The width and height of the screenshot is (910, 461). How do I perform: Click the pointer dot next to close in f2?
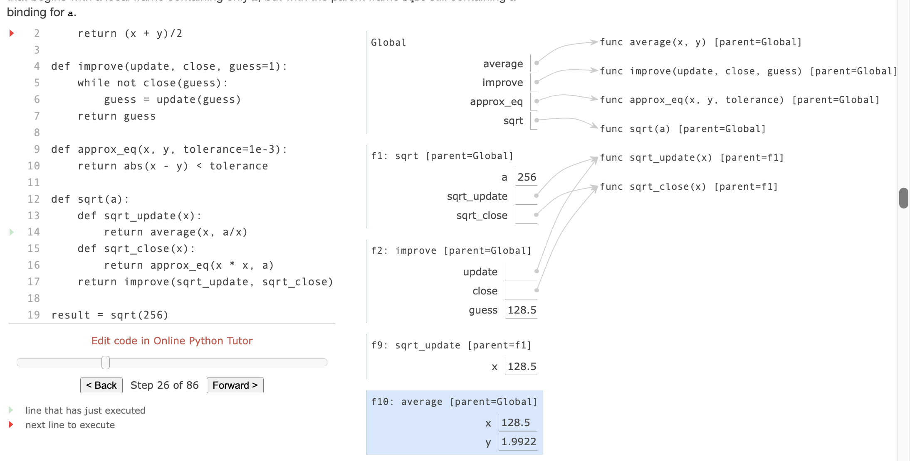[537, 290]
